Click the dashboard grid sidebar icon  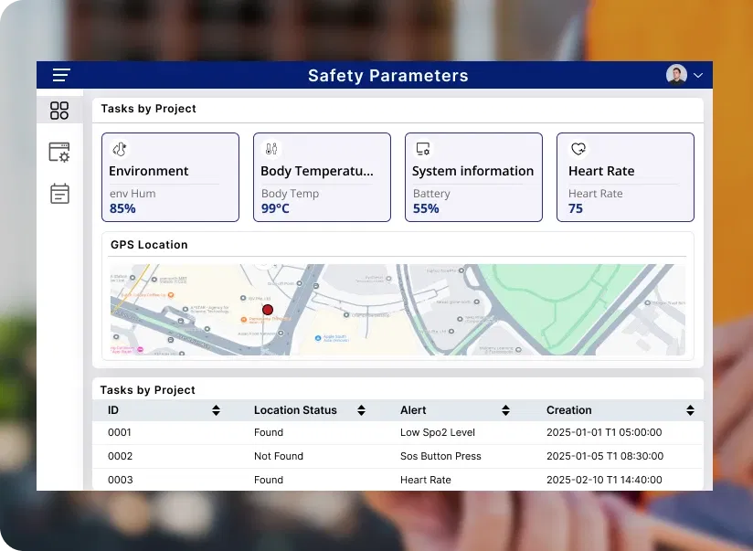click(x=59, y=111)
